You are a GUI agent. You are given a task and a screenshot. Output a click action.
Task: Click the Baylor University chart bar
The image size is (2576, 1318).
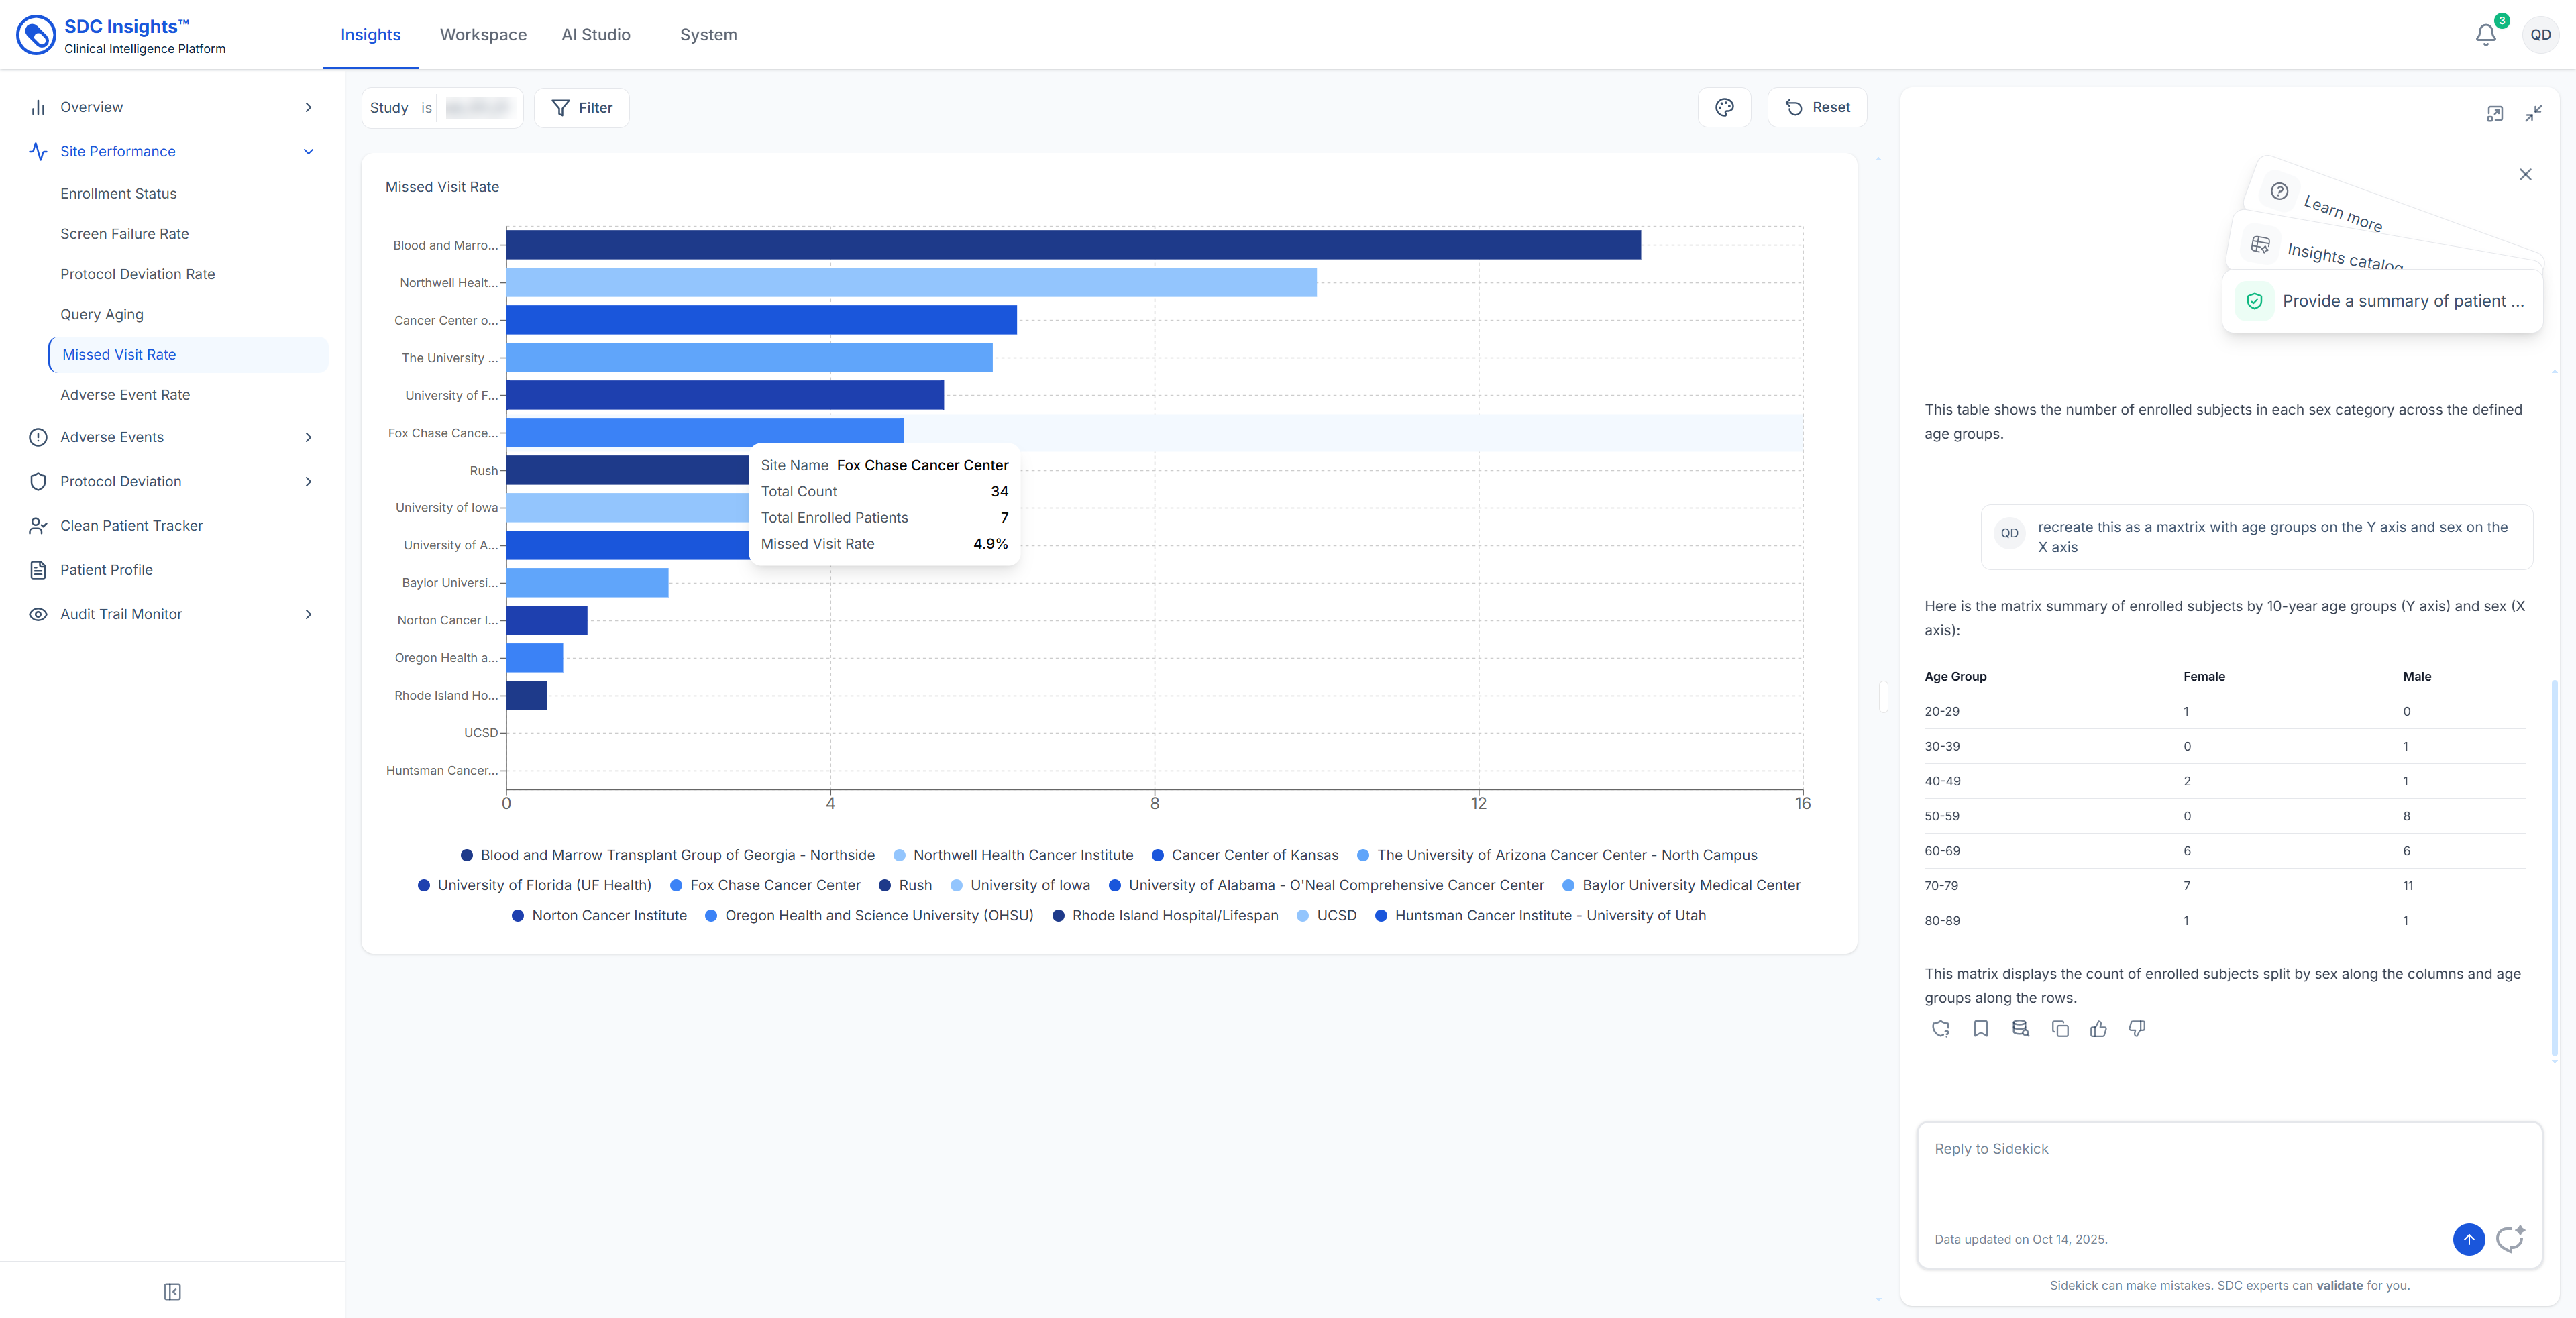click(587, 583)
